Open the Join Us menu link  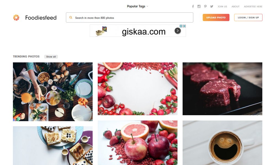point(222,7)
